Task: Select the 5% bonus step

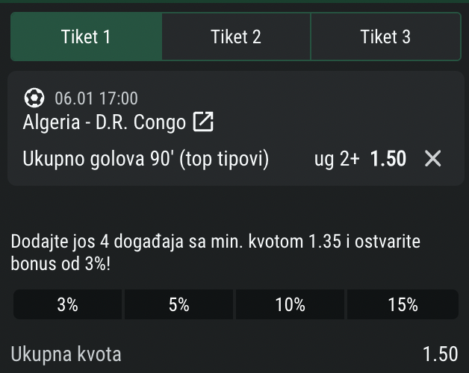Action: [x=179, y=304]
